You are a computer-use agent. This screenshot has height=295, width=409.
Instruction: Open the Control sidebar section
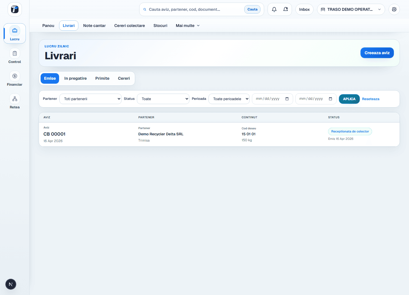(15, 56)
